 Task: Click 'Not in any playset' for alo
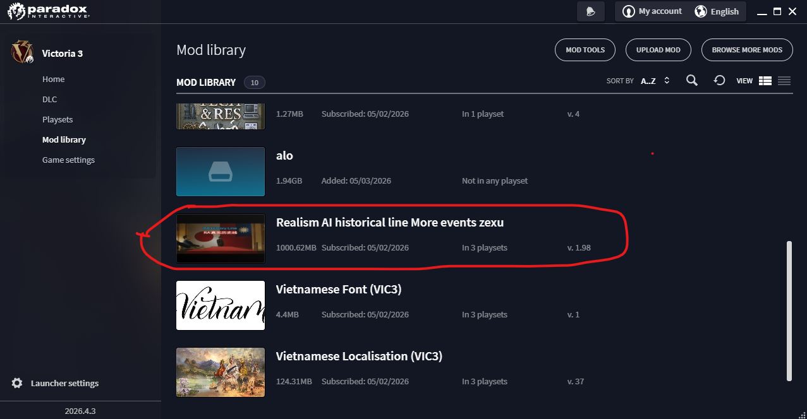pyautogui.click(x=495, y=180)
